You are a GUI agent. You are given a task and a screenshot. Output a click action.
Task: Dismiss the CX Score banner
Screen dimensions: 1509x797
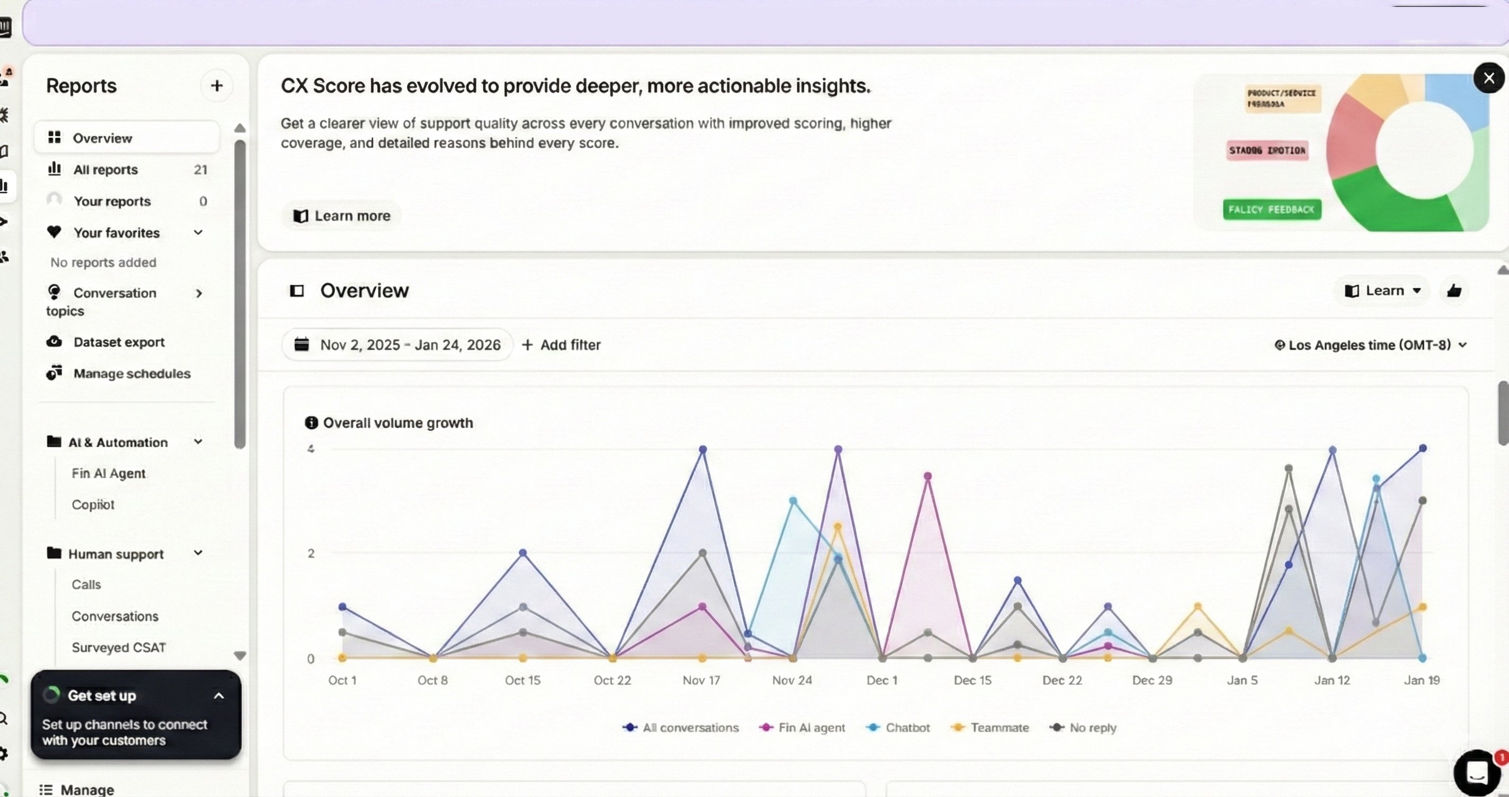point(1488,78)
